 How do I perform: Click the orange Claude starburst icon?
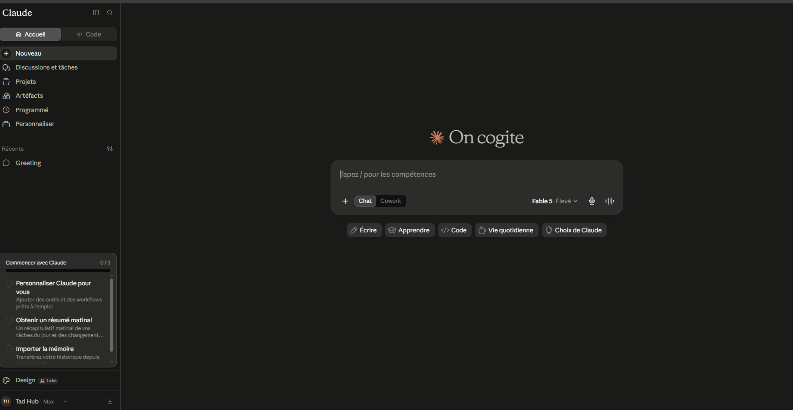click(x=437, y=137)
